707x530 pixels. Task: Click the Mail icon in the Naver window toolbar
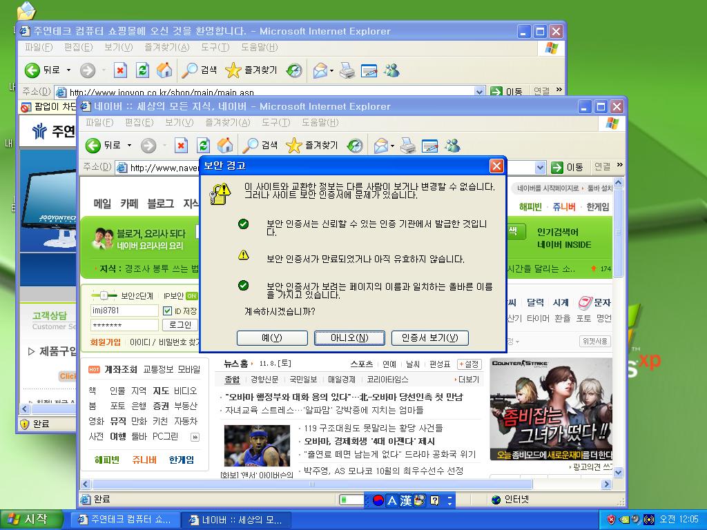[x=381, y=145]
